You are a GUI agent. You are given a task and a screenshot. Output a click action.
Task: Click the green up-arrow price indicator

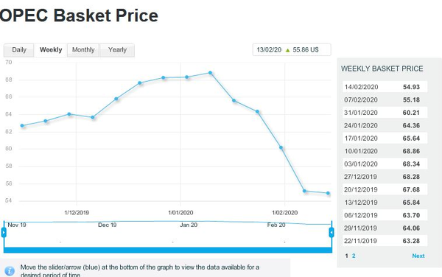click(x=287, y=50)
